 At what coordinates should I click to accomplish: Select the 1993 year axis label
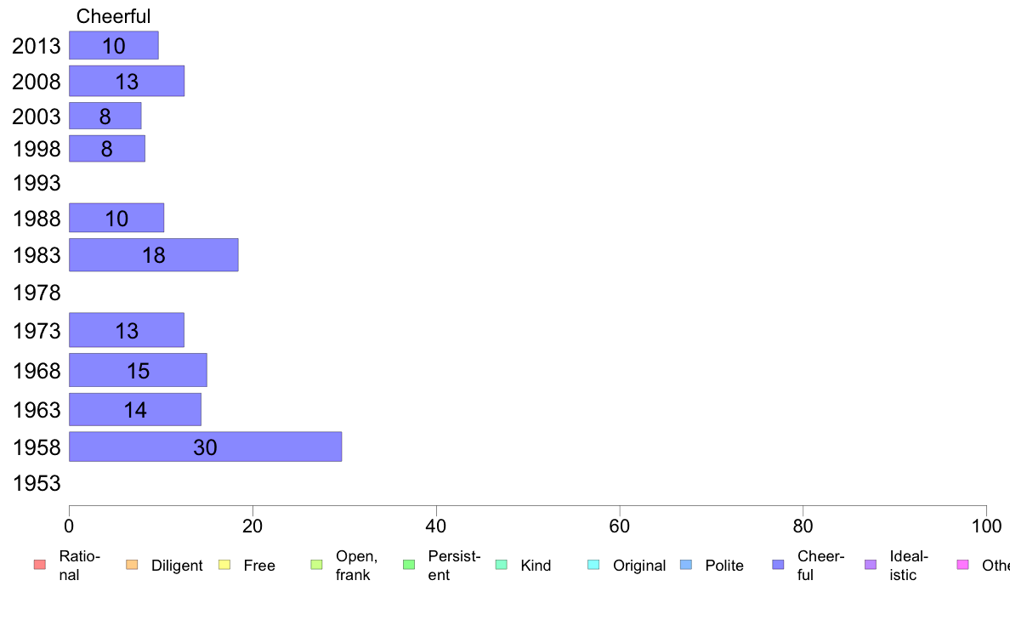pyautogui.click(x=37, y=183)
